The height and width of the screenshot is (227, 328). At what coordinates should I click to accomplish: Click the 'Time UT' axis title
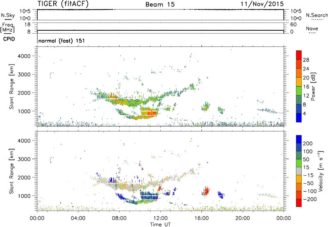click(160, 225)
